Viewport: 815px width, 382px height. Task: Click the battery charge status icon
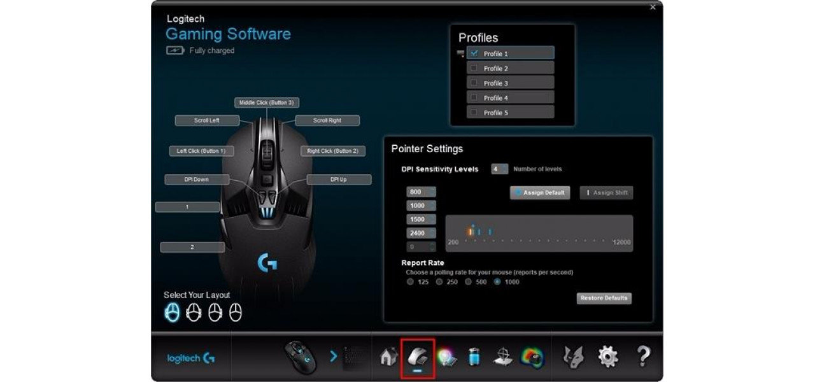(x=175, y=50)
